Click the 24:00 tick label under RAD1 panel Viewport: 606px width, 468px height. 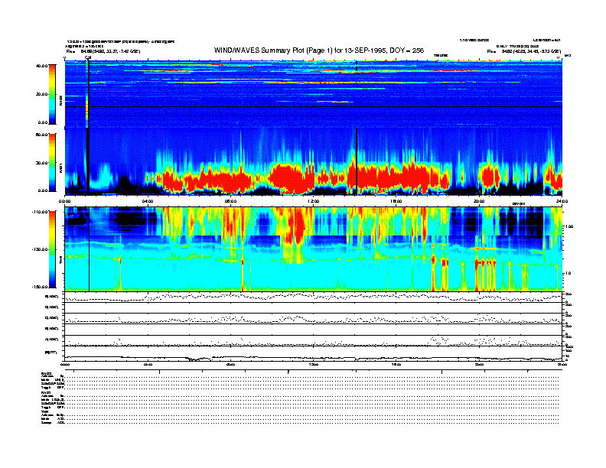562,201
